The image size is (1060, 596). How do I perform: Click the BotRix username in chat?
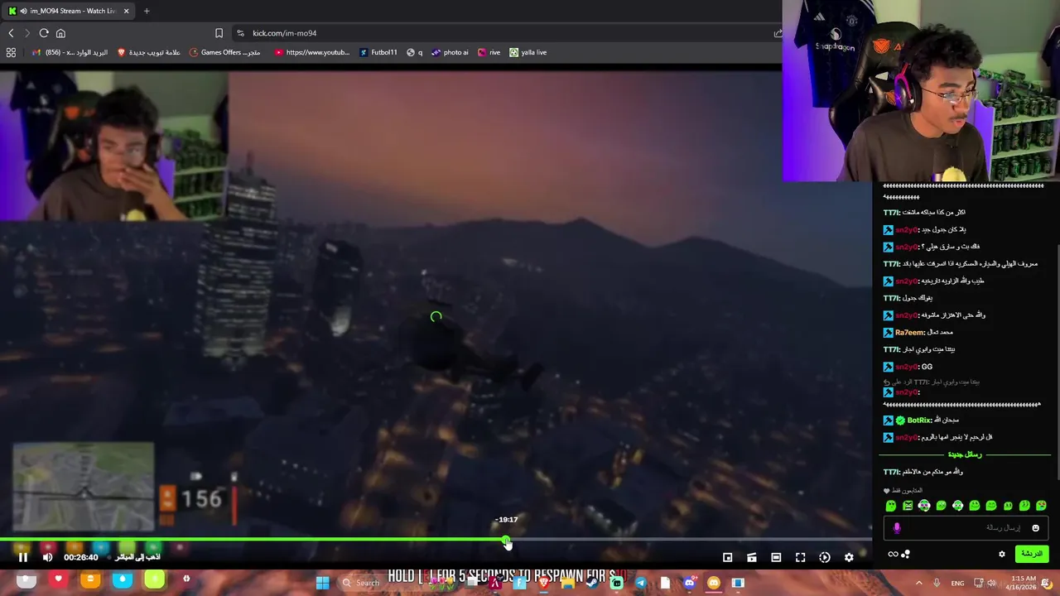[x=921, y=420]
